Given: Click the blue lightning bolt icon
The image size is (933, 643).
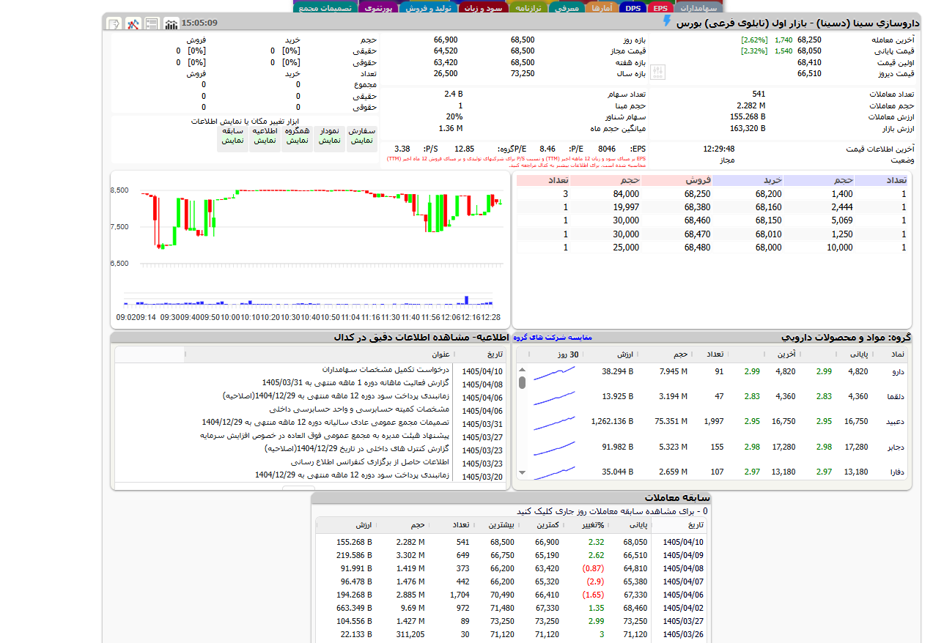Looking at the screenshot, I should [x=666, y=22].
